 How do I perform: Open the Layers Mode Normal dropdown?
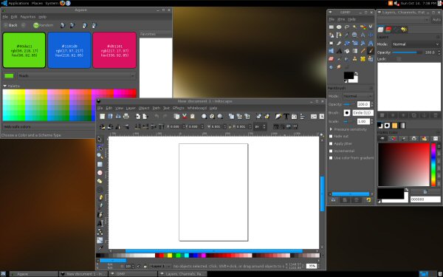coord(416,44)
